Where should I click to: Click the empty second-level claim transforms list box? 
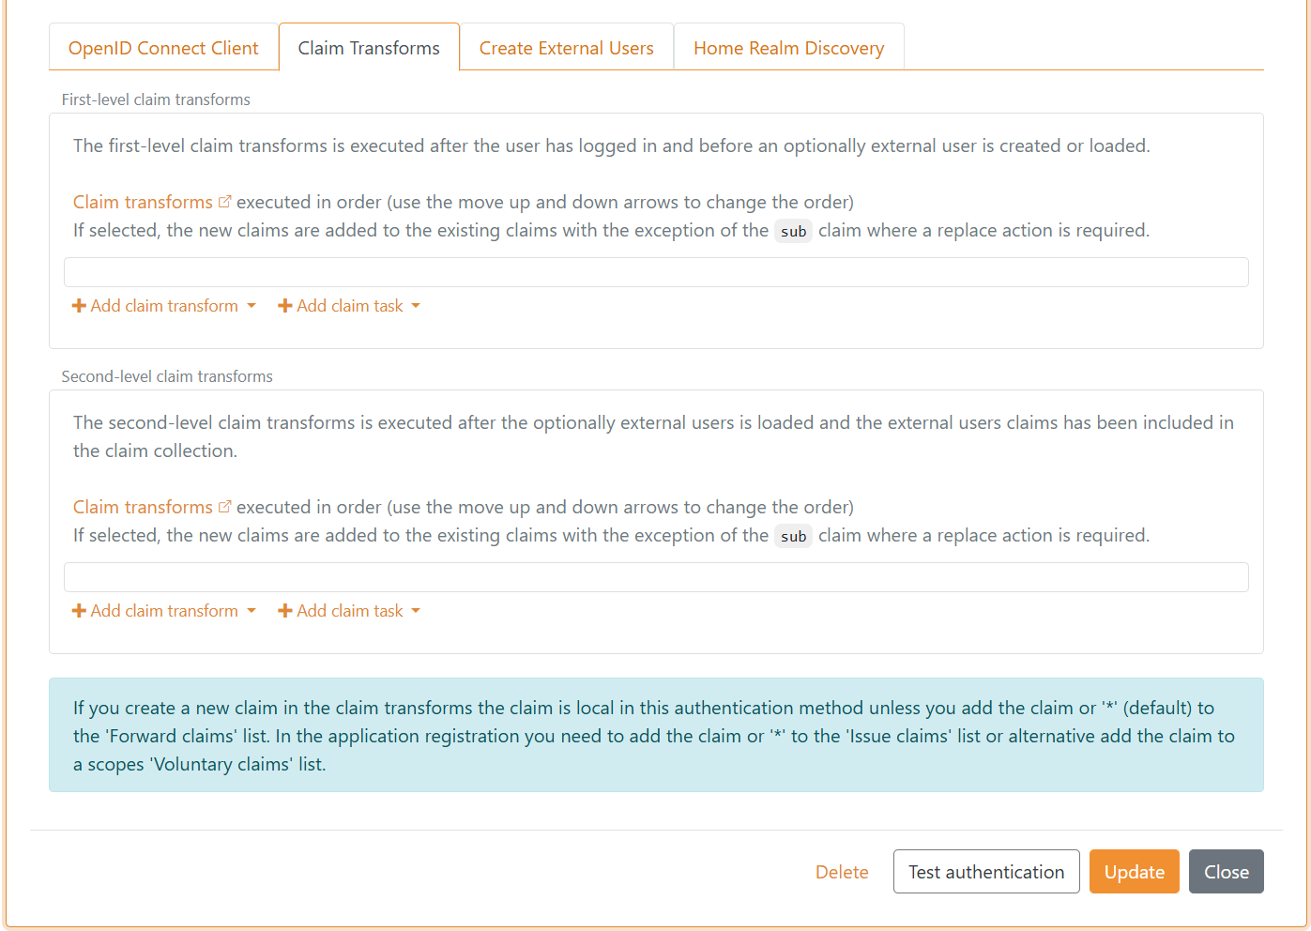[656, 577]
